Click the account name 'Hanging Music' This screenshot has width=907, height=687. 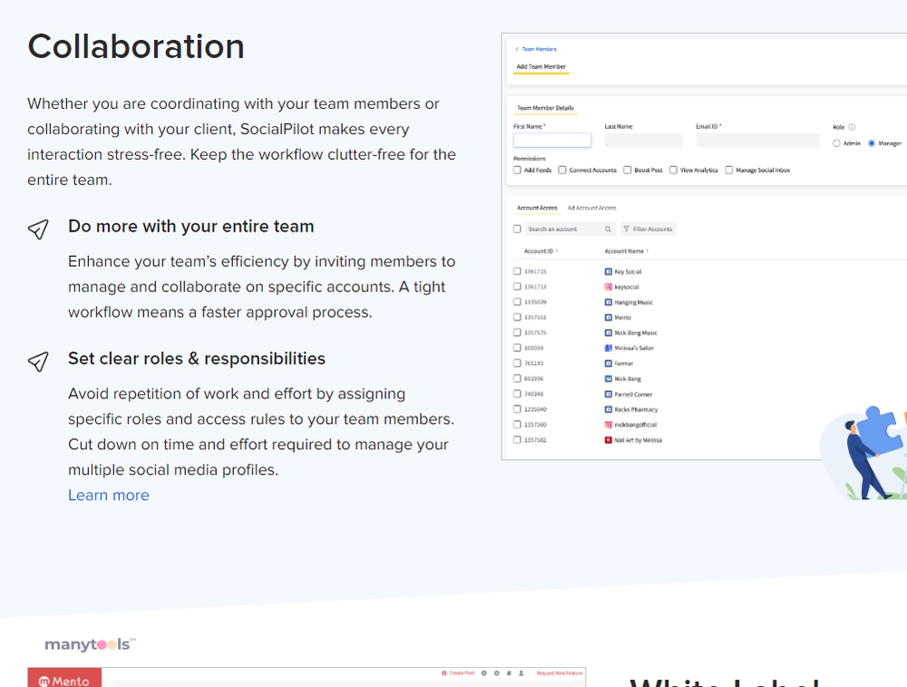click(633, 302)
